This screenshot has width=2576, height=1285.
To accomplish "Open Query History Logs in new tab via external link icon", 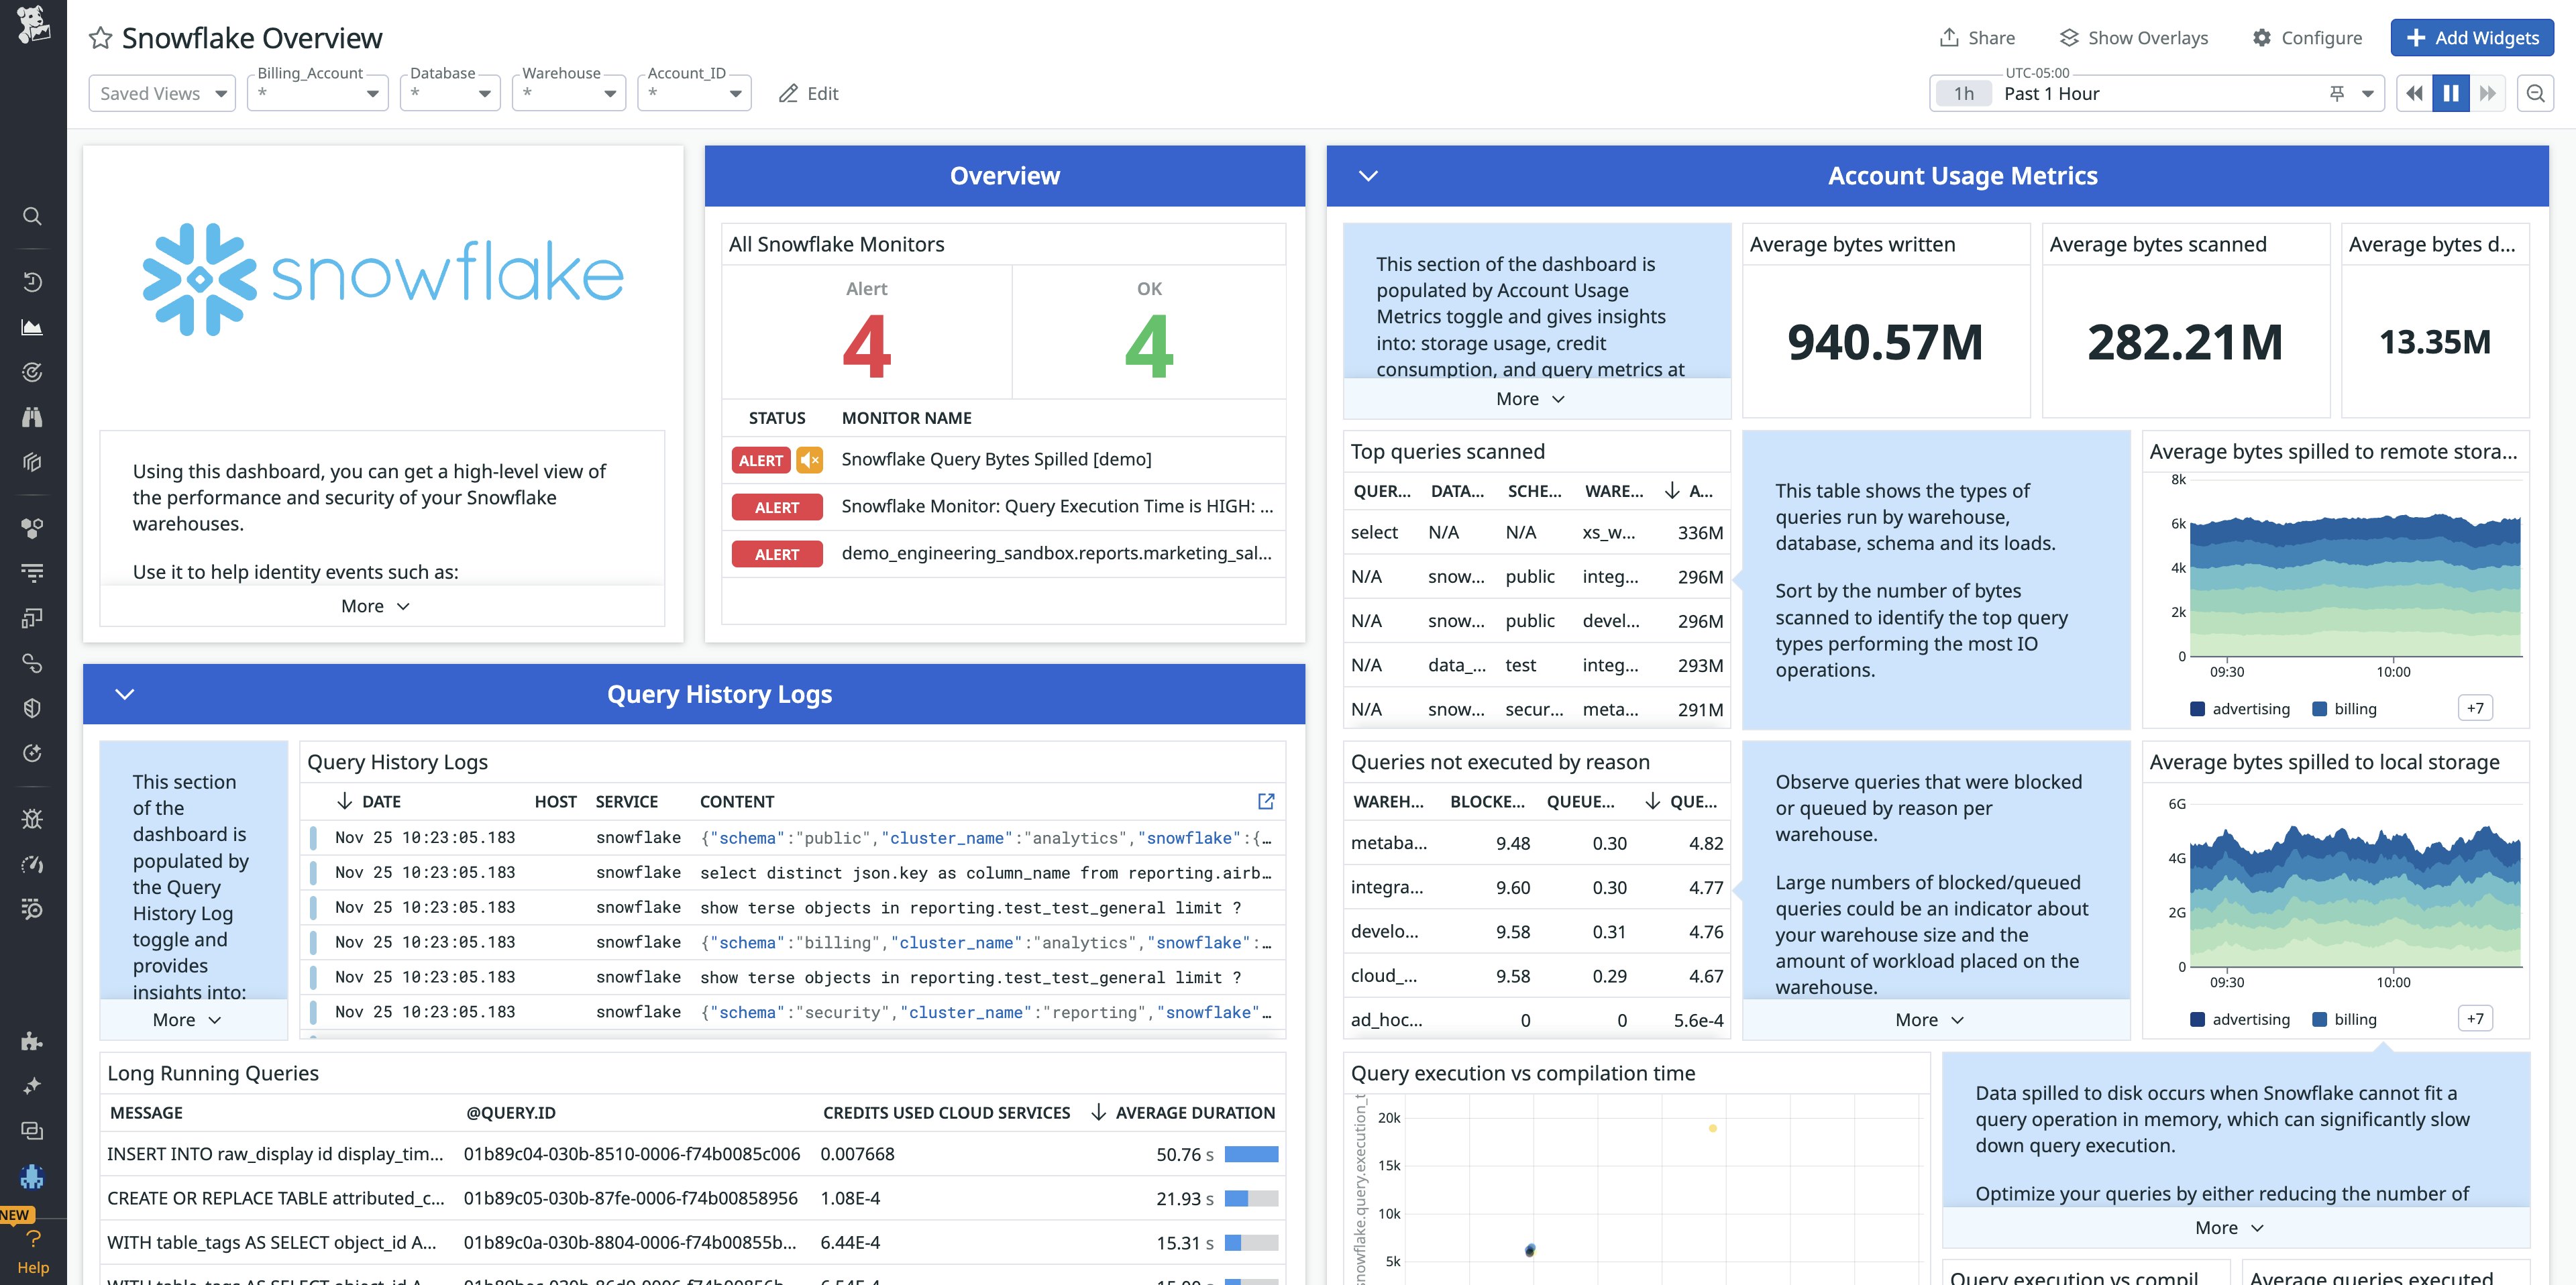I will [x=1266, y=802].
